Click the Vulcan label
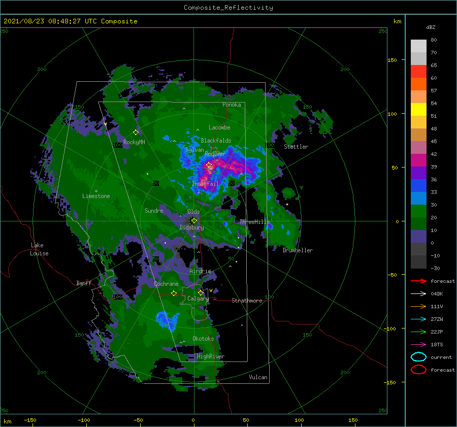The width and height of the screenshot is (457, 427). click(258, 377)
